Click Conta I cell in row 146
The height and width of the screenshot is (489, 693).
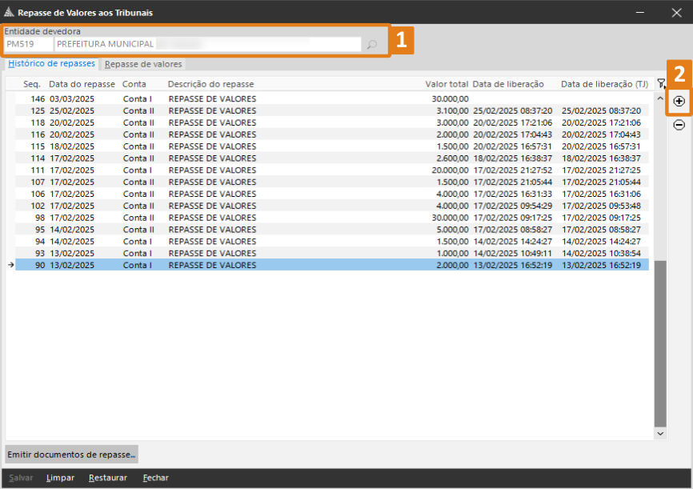click(138, 98)
